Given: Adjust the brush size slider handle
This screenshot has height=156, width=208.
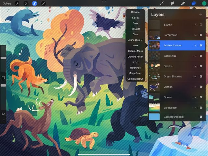Looking at the screenshot, I should pyautogui.click(x=3, y=58).
